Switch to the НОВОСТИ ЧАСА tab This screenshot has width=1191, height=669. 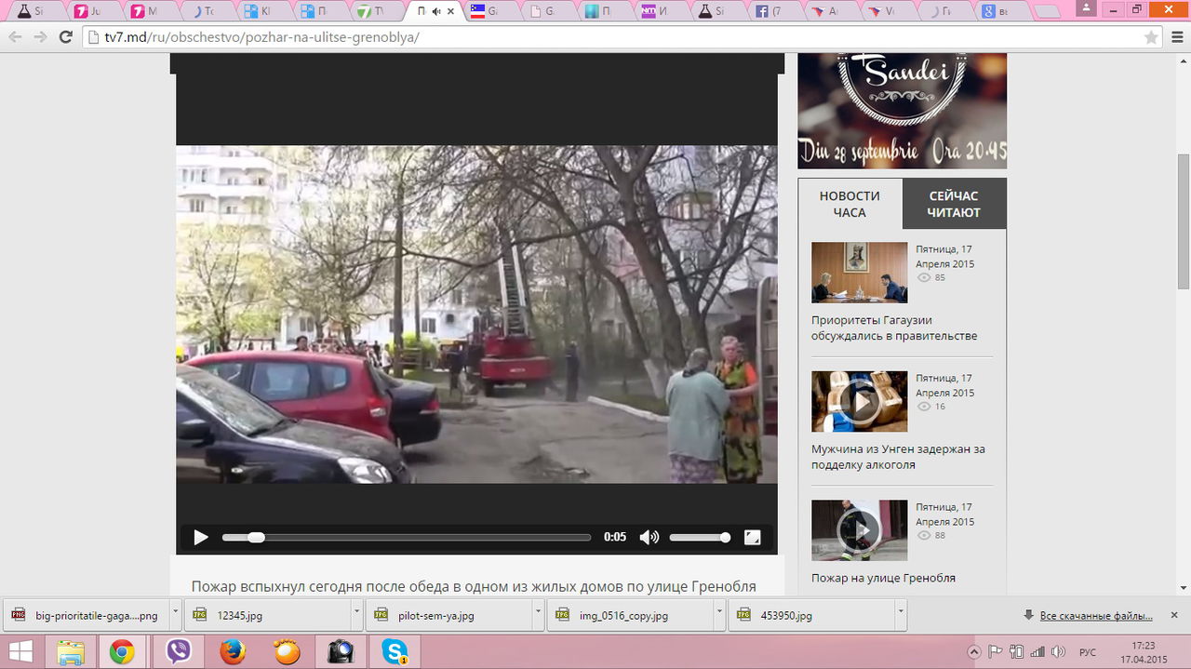(x=850, y=204)
